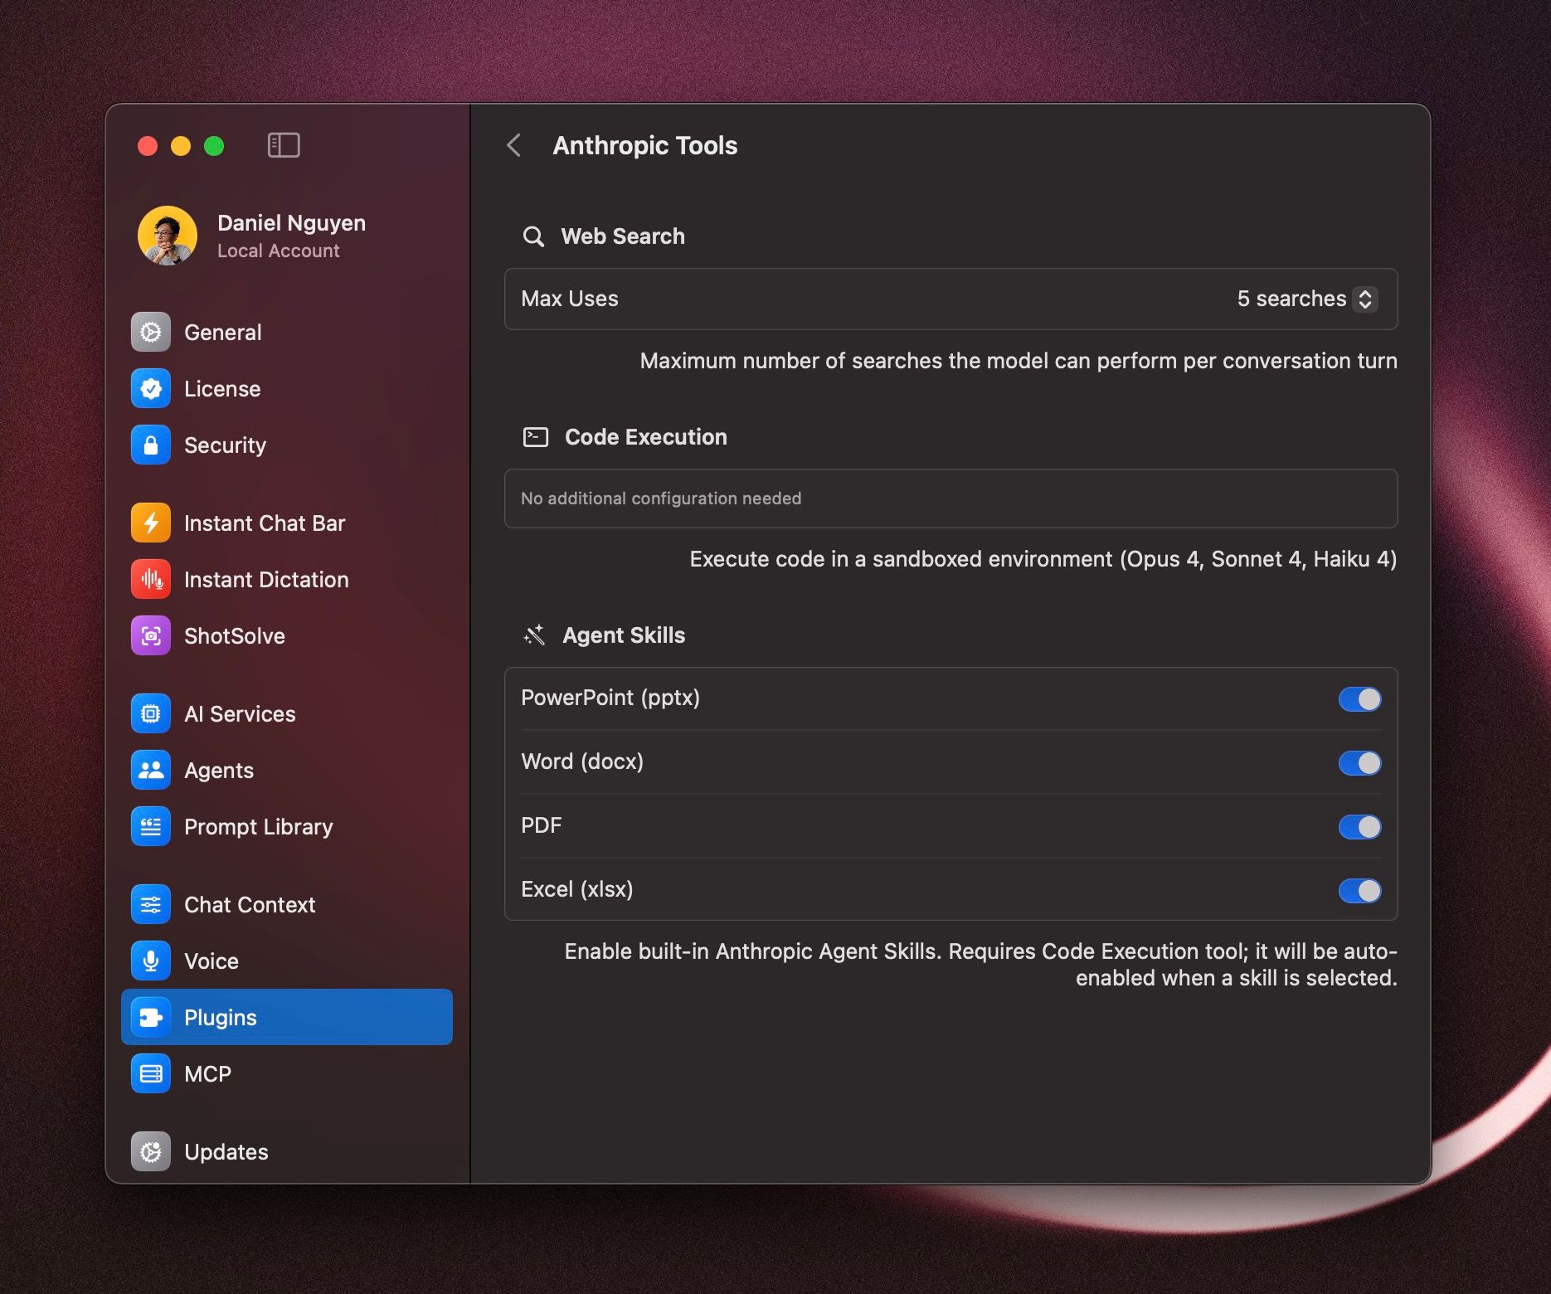
Task: Click the Prompt Library icon
Action: (151, 827)
